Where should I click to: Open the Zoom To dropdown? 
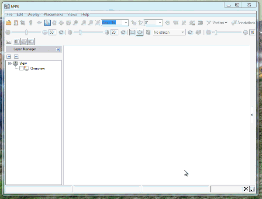click(x=126, y=23)
